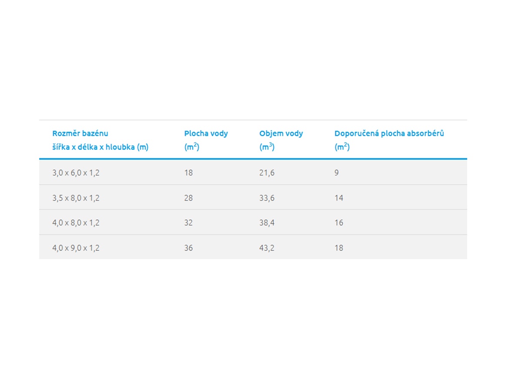The image size is (509, 382).
Task: Click absorber area value 16
Action: coord(339,223)
